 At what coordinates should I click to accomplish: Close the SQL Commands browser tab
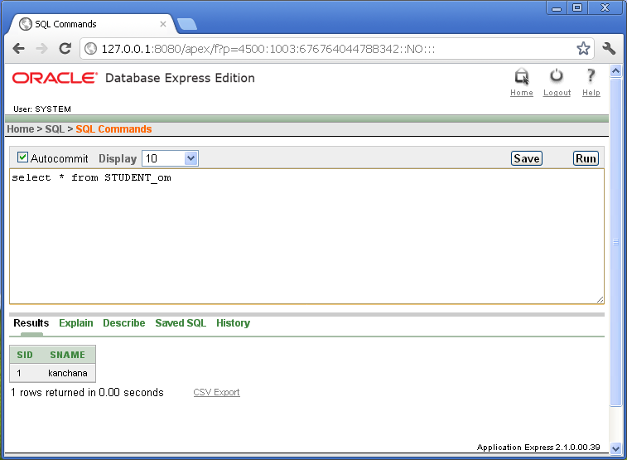tap(162, 24)
